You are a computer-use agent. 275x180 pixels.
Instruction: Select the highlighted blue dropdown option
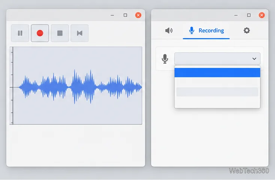click(x=217, y=72)
